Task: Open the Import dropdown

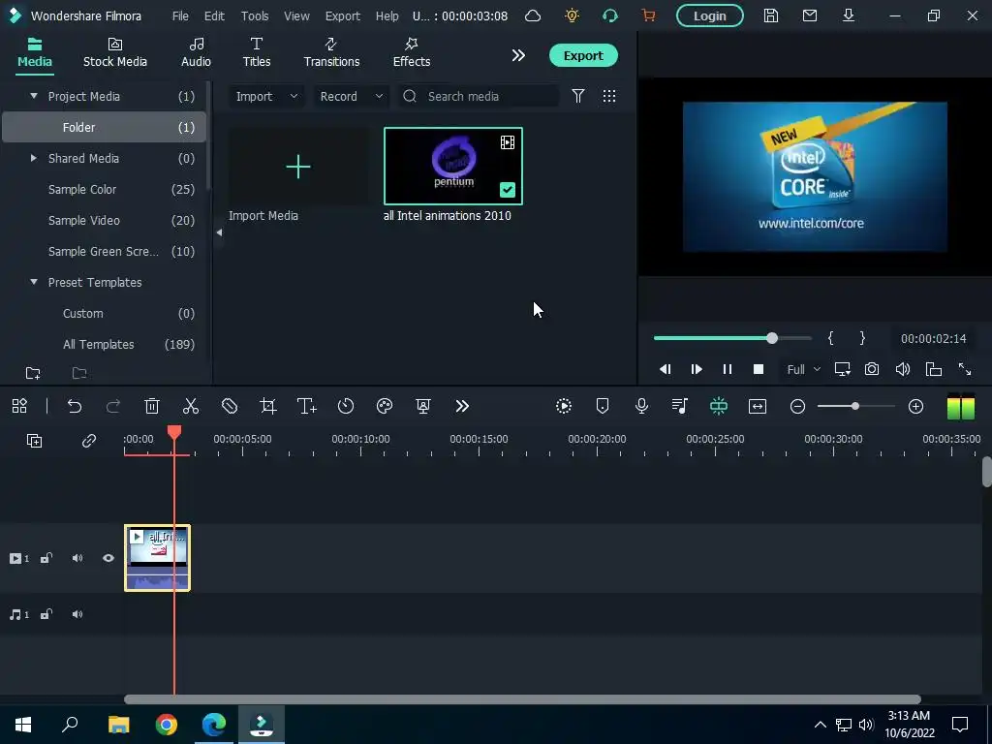Action: tap(266, 96)
